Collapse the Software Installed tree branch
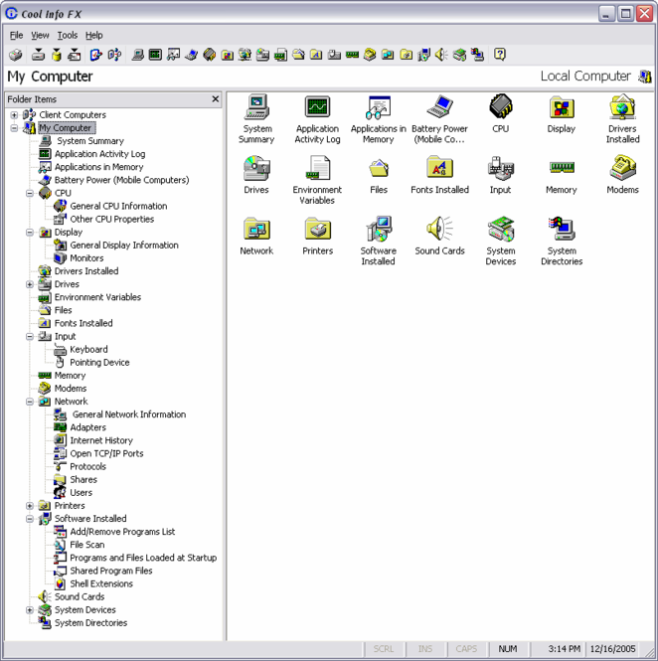Viewport: 658px width, 661px height. click(x=30, y=519)
